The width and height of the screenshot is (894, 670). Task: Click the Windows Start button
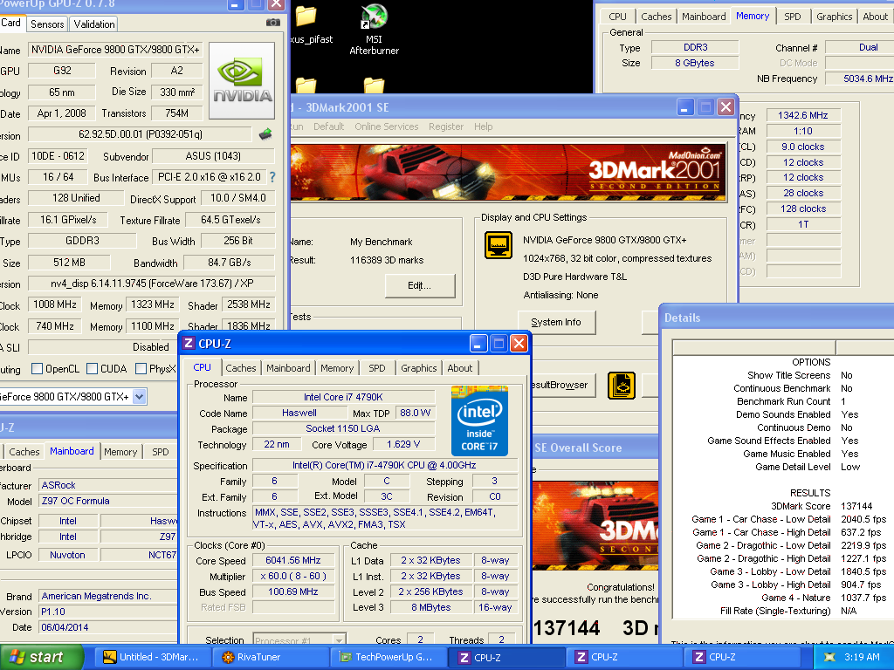(x=42, y=657)
